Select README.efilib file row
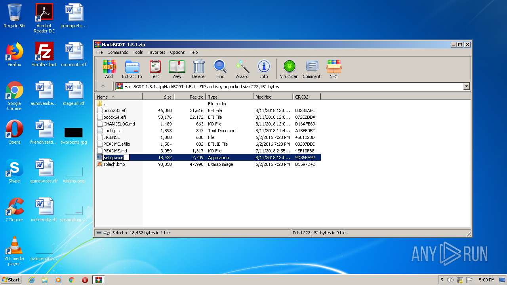Viewport: 507px width, 285px height. tap(208, 144)
